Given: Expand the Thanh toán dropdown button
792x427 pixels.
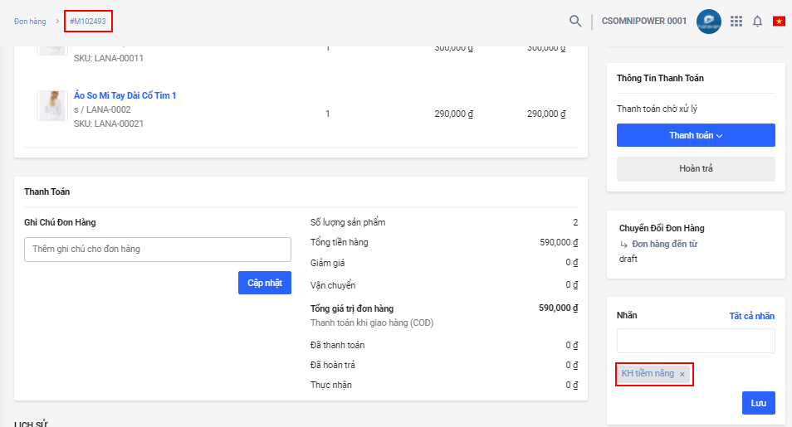Looking at the screenshot, I should 696,135.
